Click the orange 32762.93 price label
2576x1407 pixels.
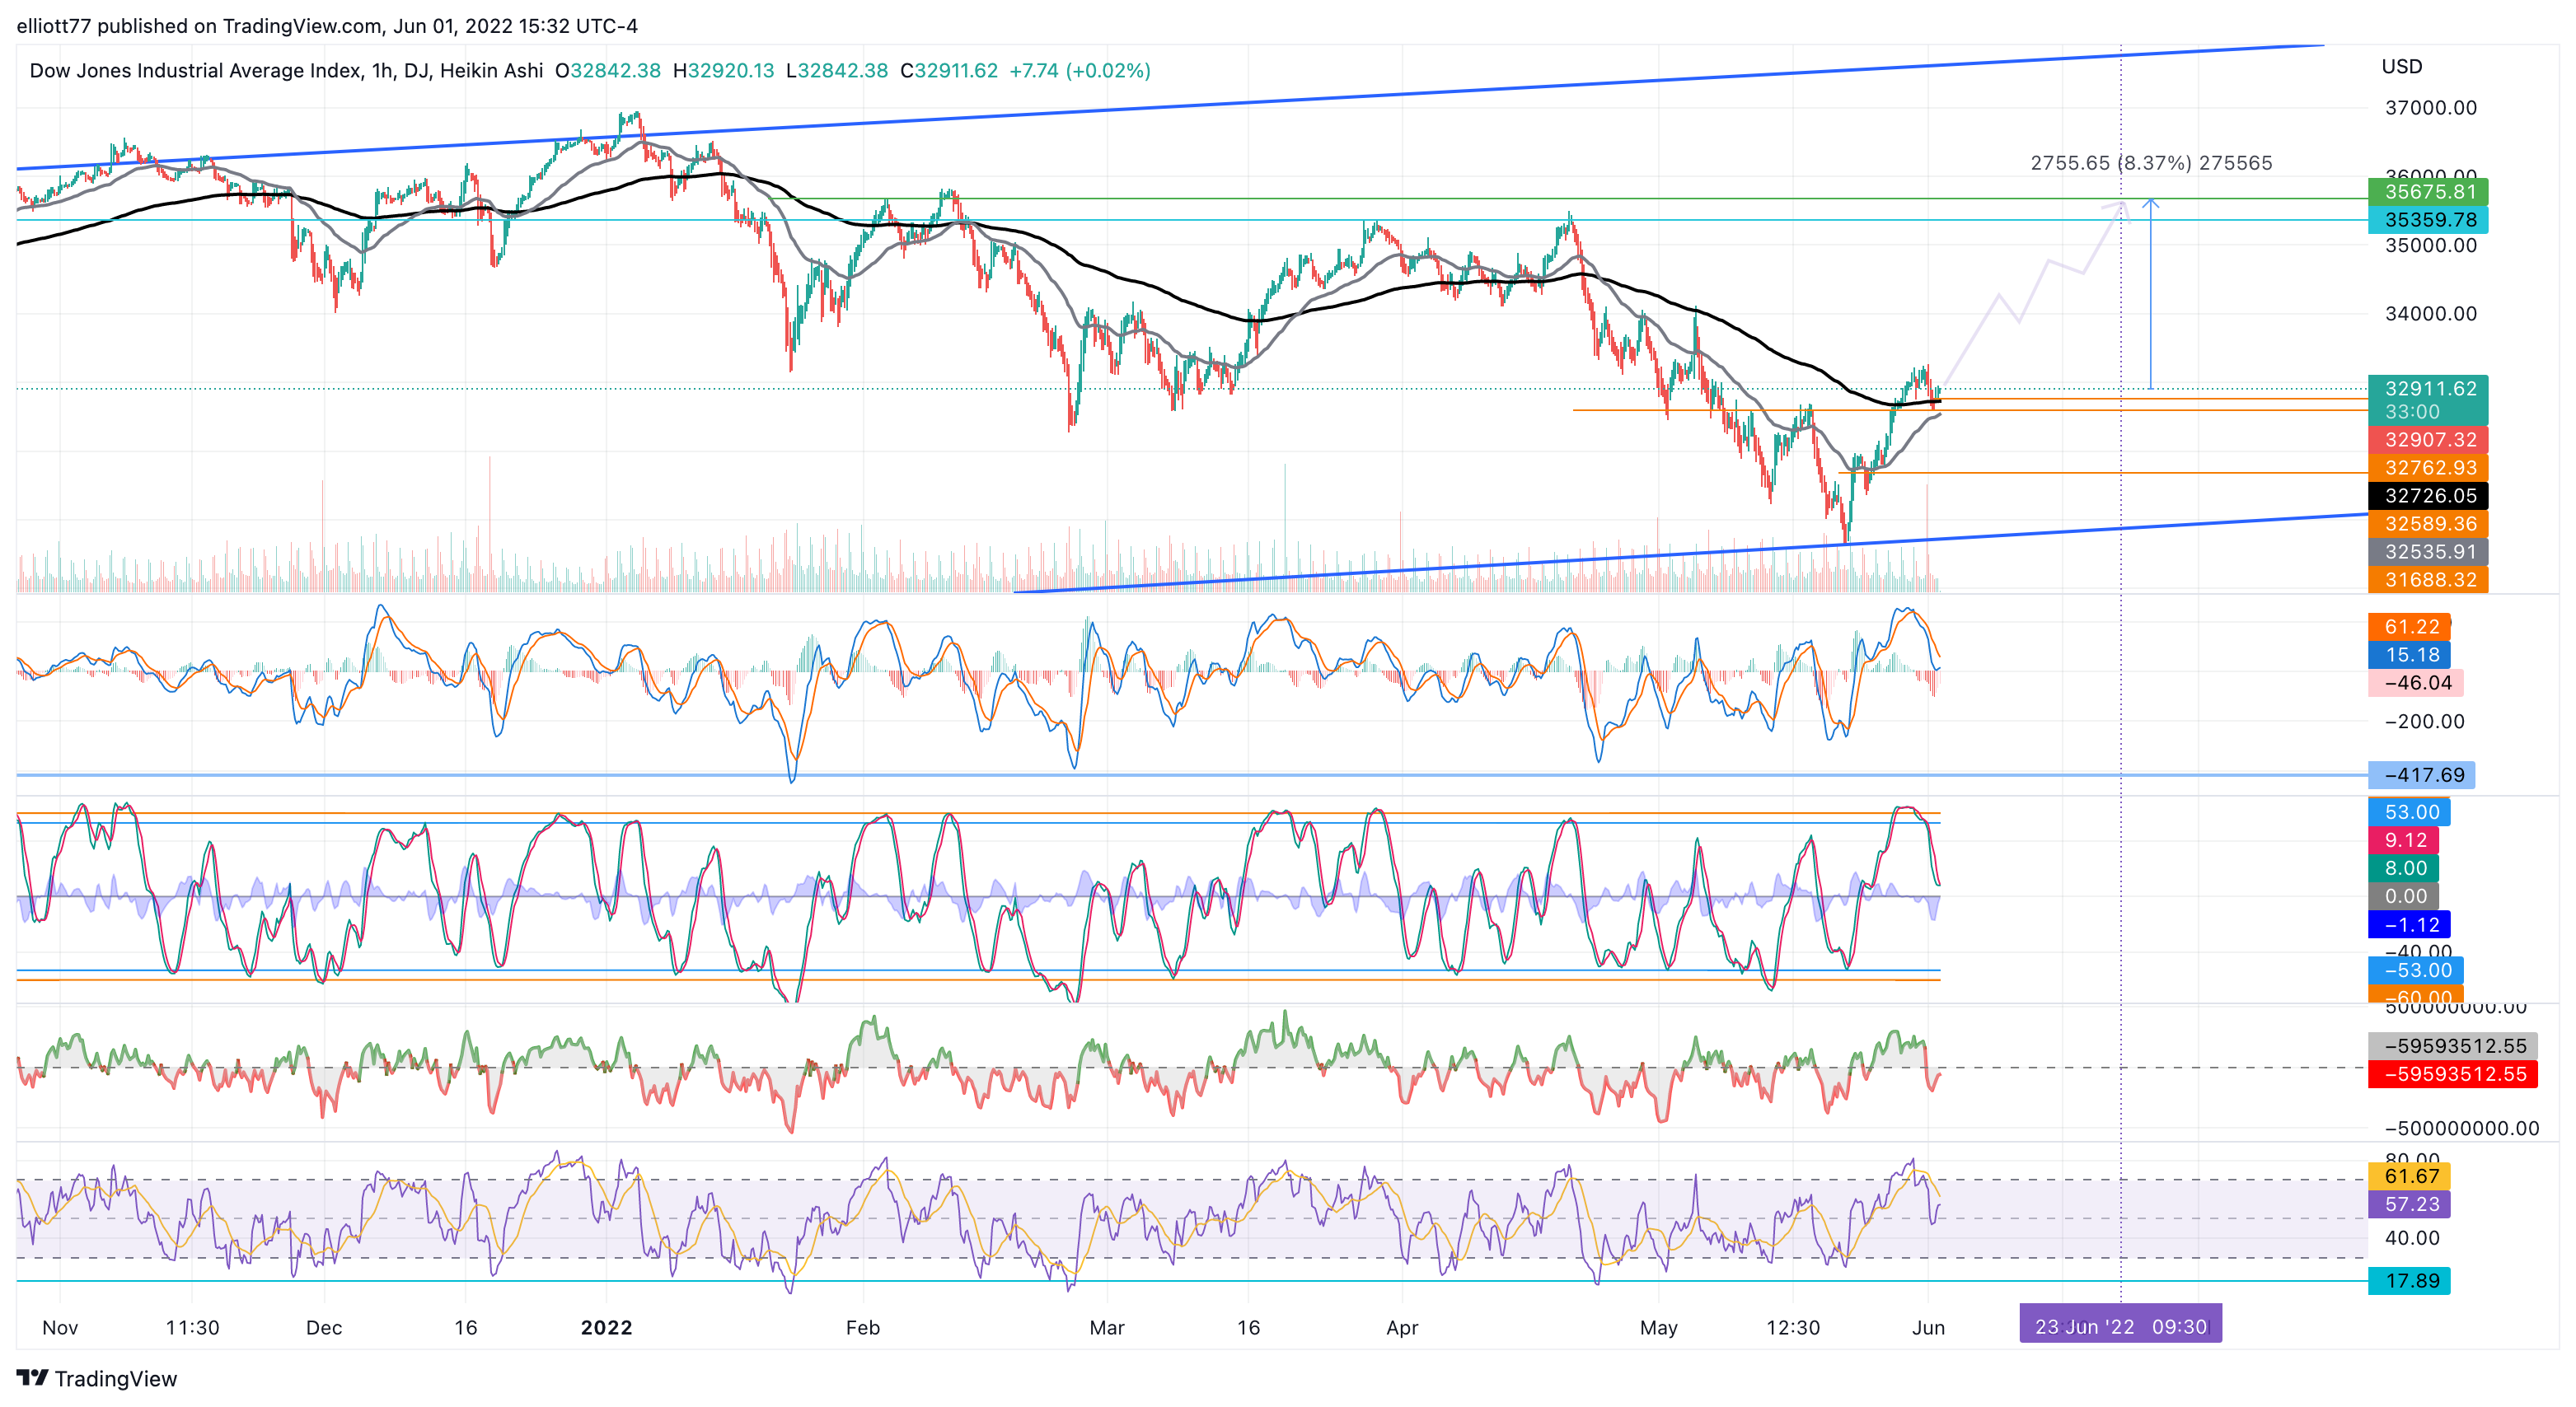(x=2428, y=467)
